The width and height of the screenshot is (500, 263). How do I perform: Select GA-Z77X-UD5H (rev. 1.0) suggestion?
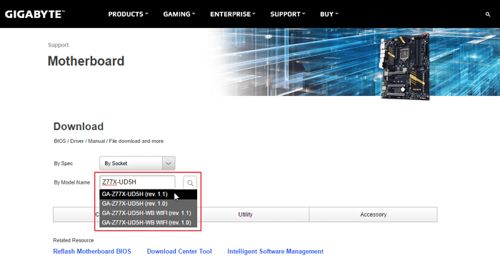pyautogui.click(x=149, y=204)
